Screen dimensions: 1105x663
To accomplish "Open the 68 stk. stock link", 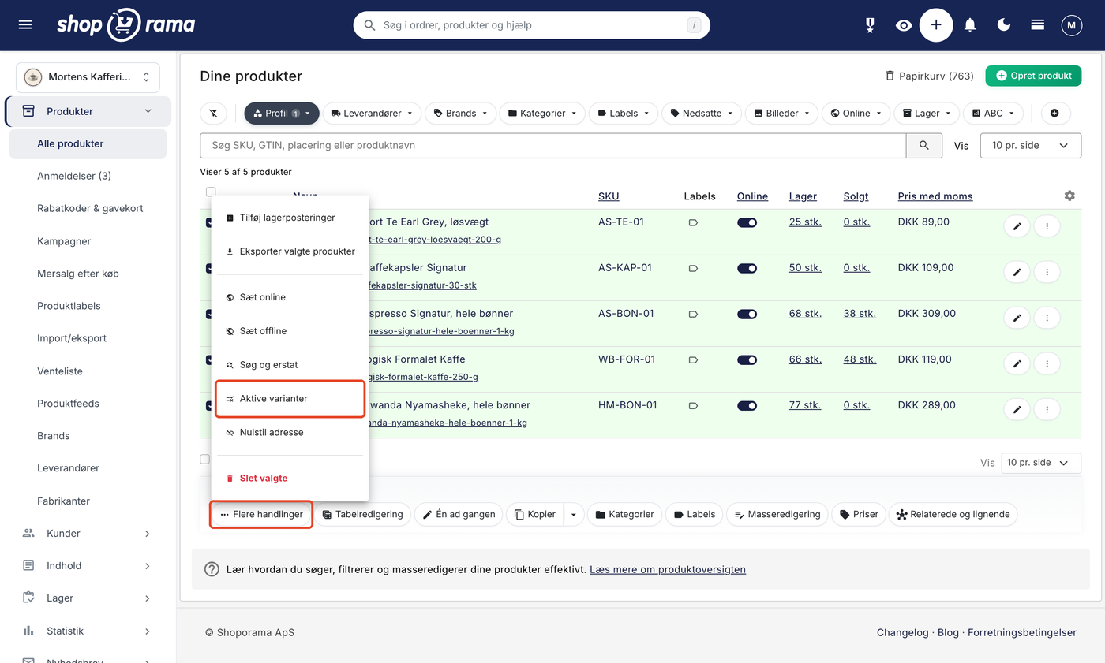I will (805, 314).
